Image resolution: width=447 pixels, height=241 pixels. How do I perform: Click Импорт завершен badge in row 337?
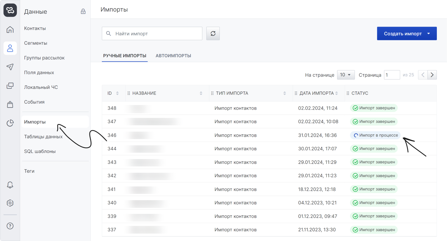tap(374, 230)
